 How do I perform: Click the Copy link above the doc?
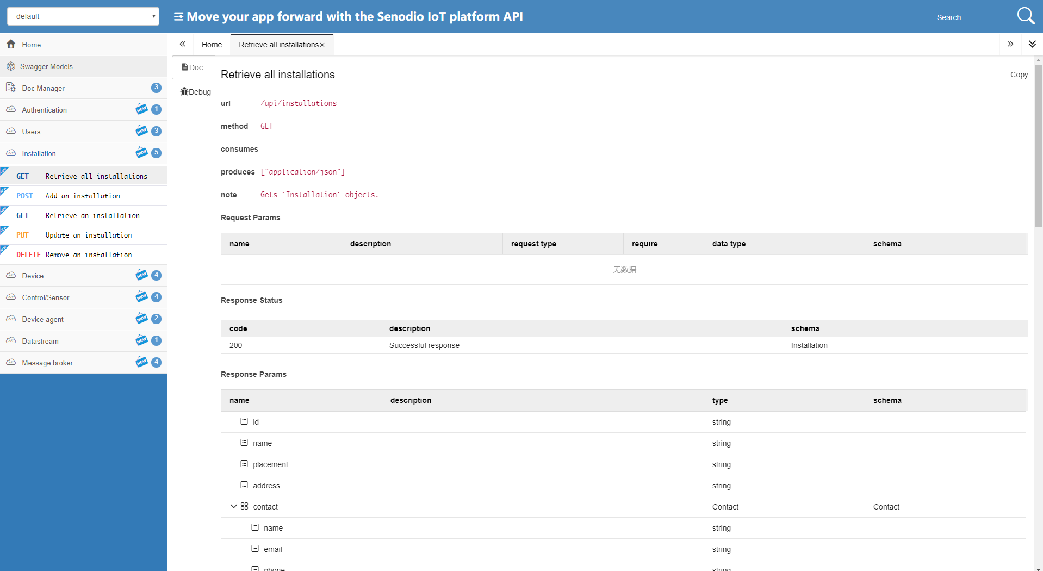pos(1019,75)
